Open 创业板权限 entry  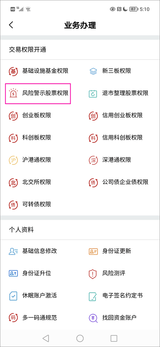[x=30, y=115]
